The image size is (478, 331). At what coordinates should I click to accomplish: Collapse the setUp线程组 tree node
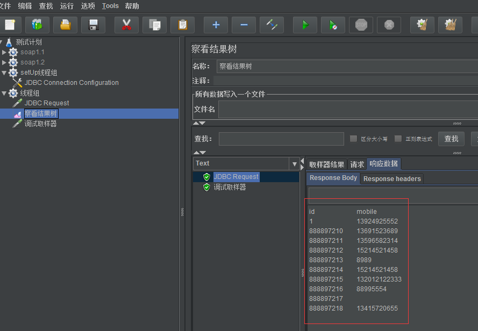(x=4, y=73)
